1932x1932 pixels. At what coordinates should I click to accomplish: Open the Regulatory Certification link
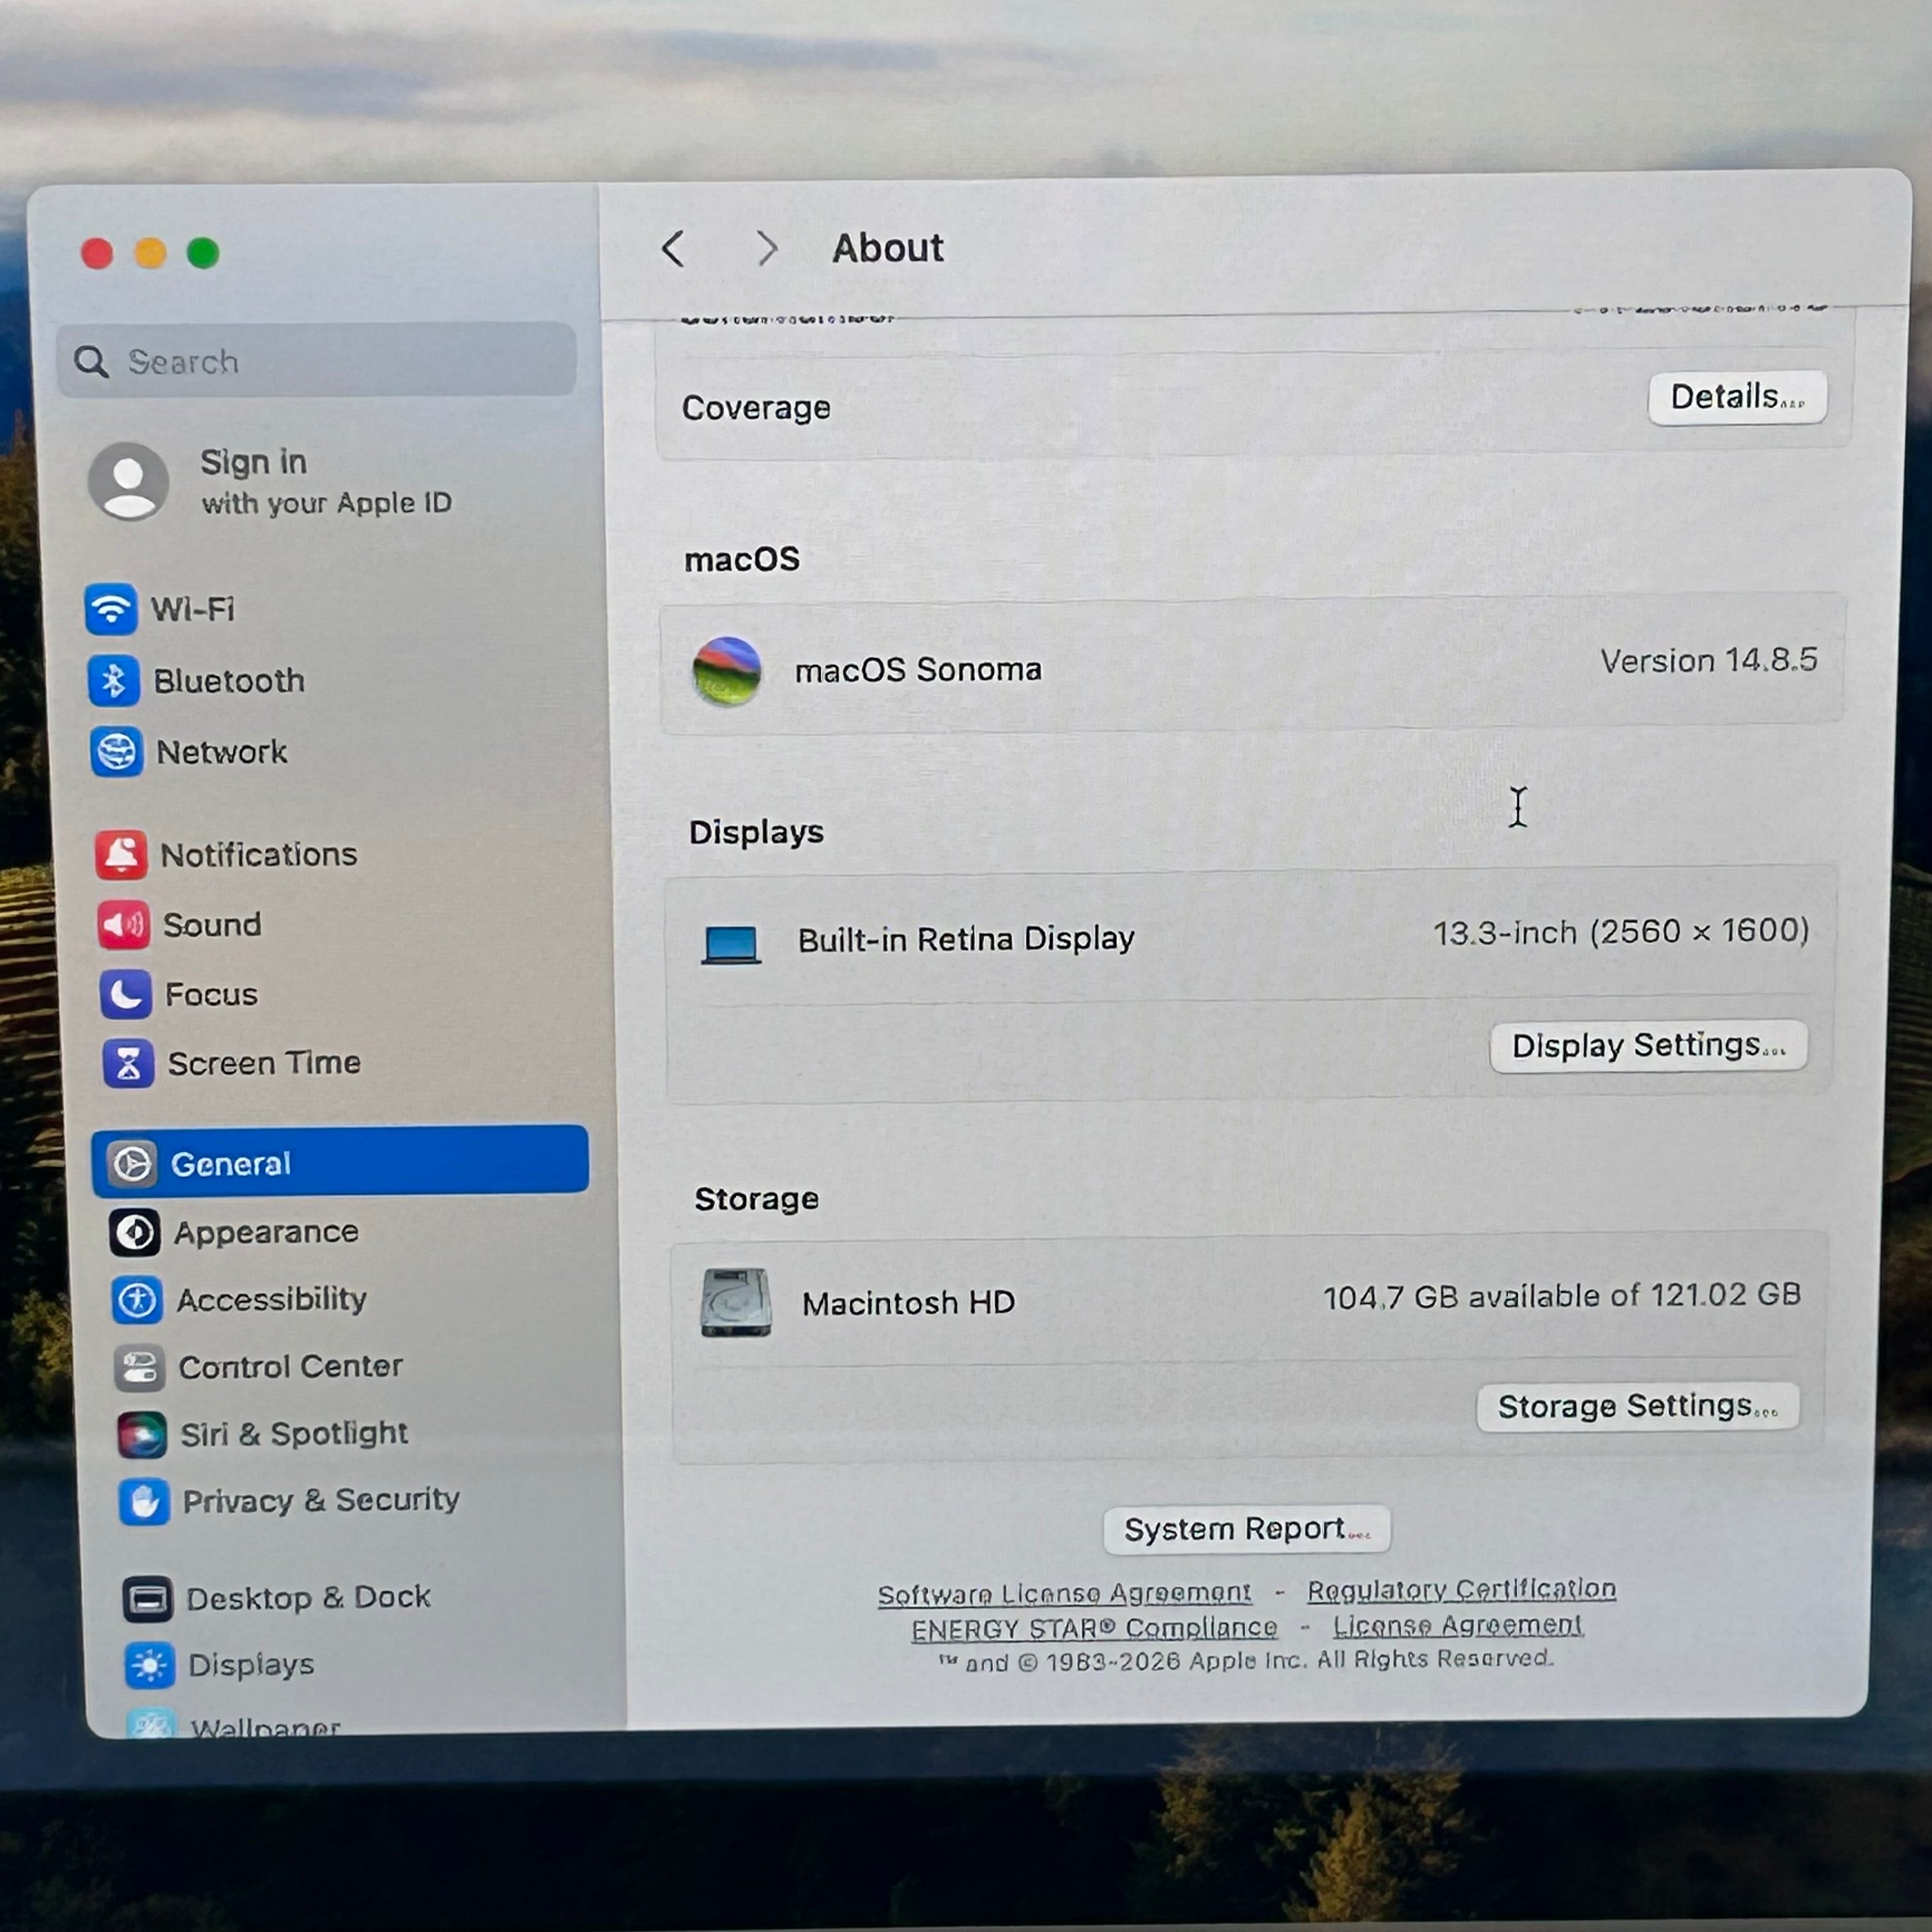(x=1461, y=1589)
